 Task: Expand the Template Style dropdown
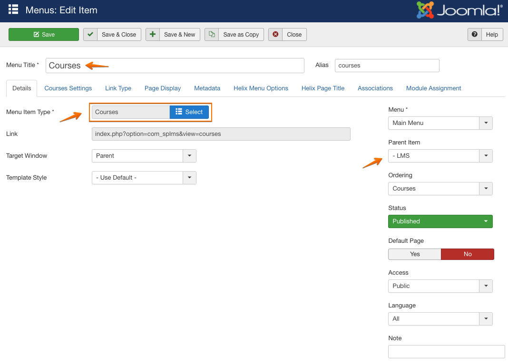[x=144, y=178]
